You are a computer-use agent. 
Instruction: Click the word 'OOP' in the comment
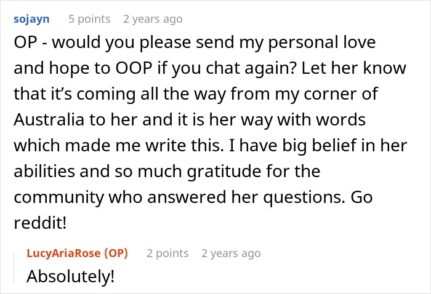pos(134,68)
